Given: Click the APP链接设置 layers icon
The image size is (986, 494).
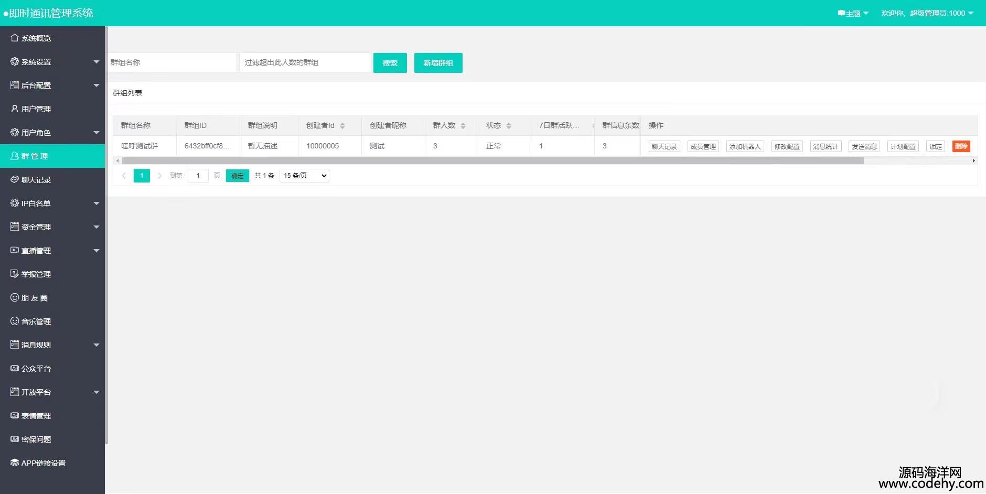Looking at the screenshot, I should [15, 463].
